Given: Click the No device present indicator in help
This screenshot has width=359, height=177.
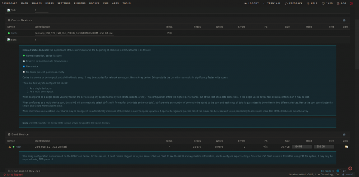Looking at the screenshot, I should point(24,72).
